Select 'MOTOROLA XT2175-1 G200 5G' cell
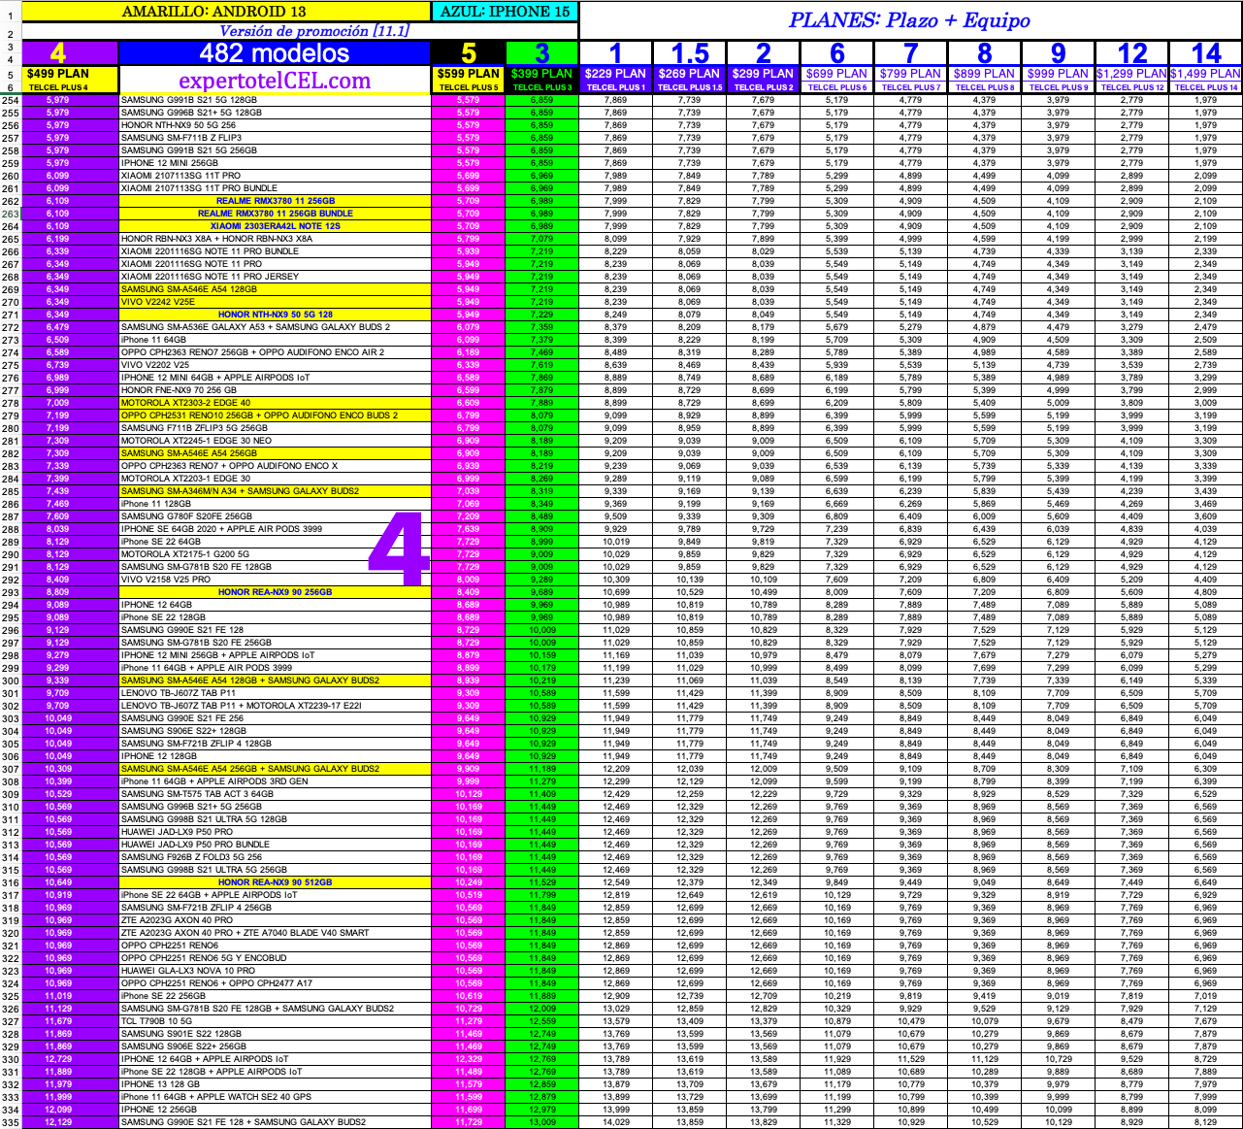Viewport: 1243px width, 1129px height. (275, 554)
